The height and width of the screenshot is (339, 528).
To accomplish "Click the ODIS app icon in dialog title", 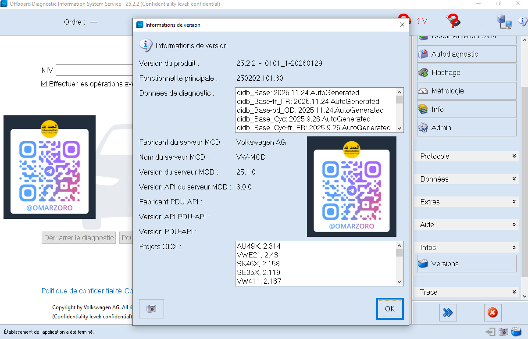I will (140, 25).
